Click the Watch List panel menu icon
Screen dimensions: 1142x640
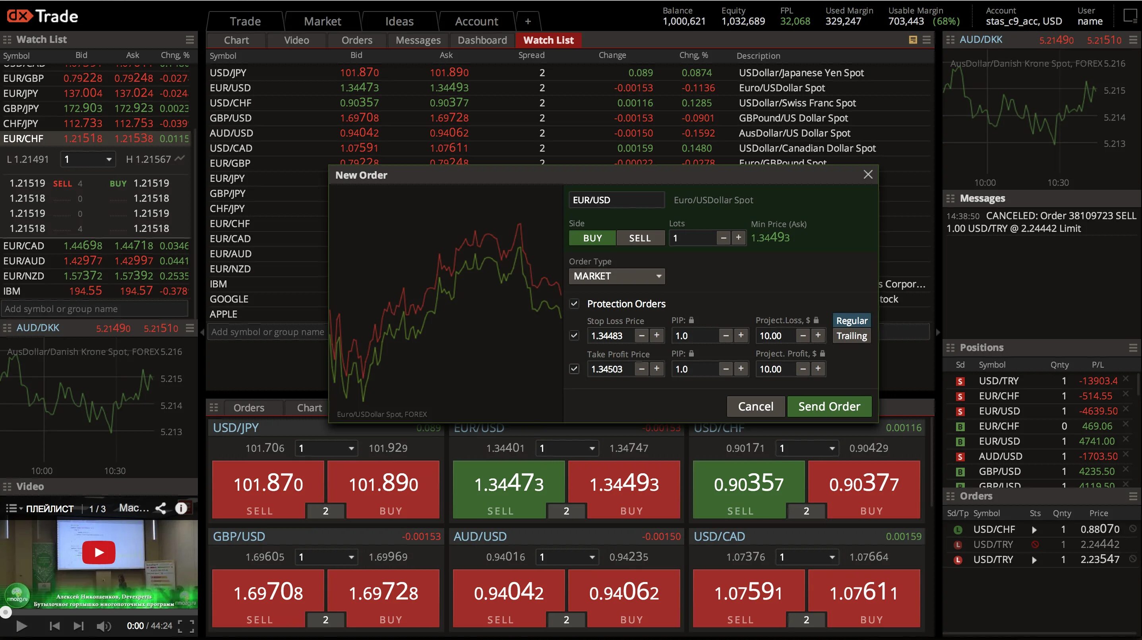[190, 40]
